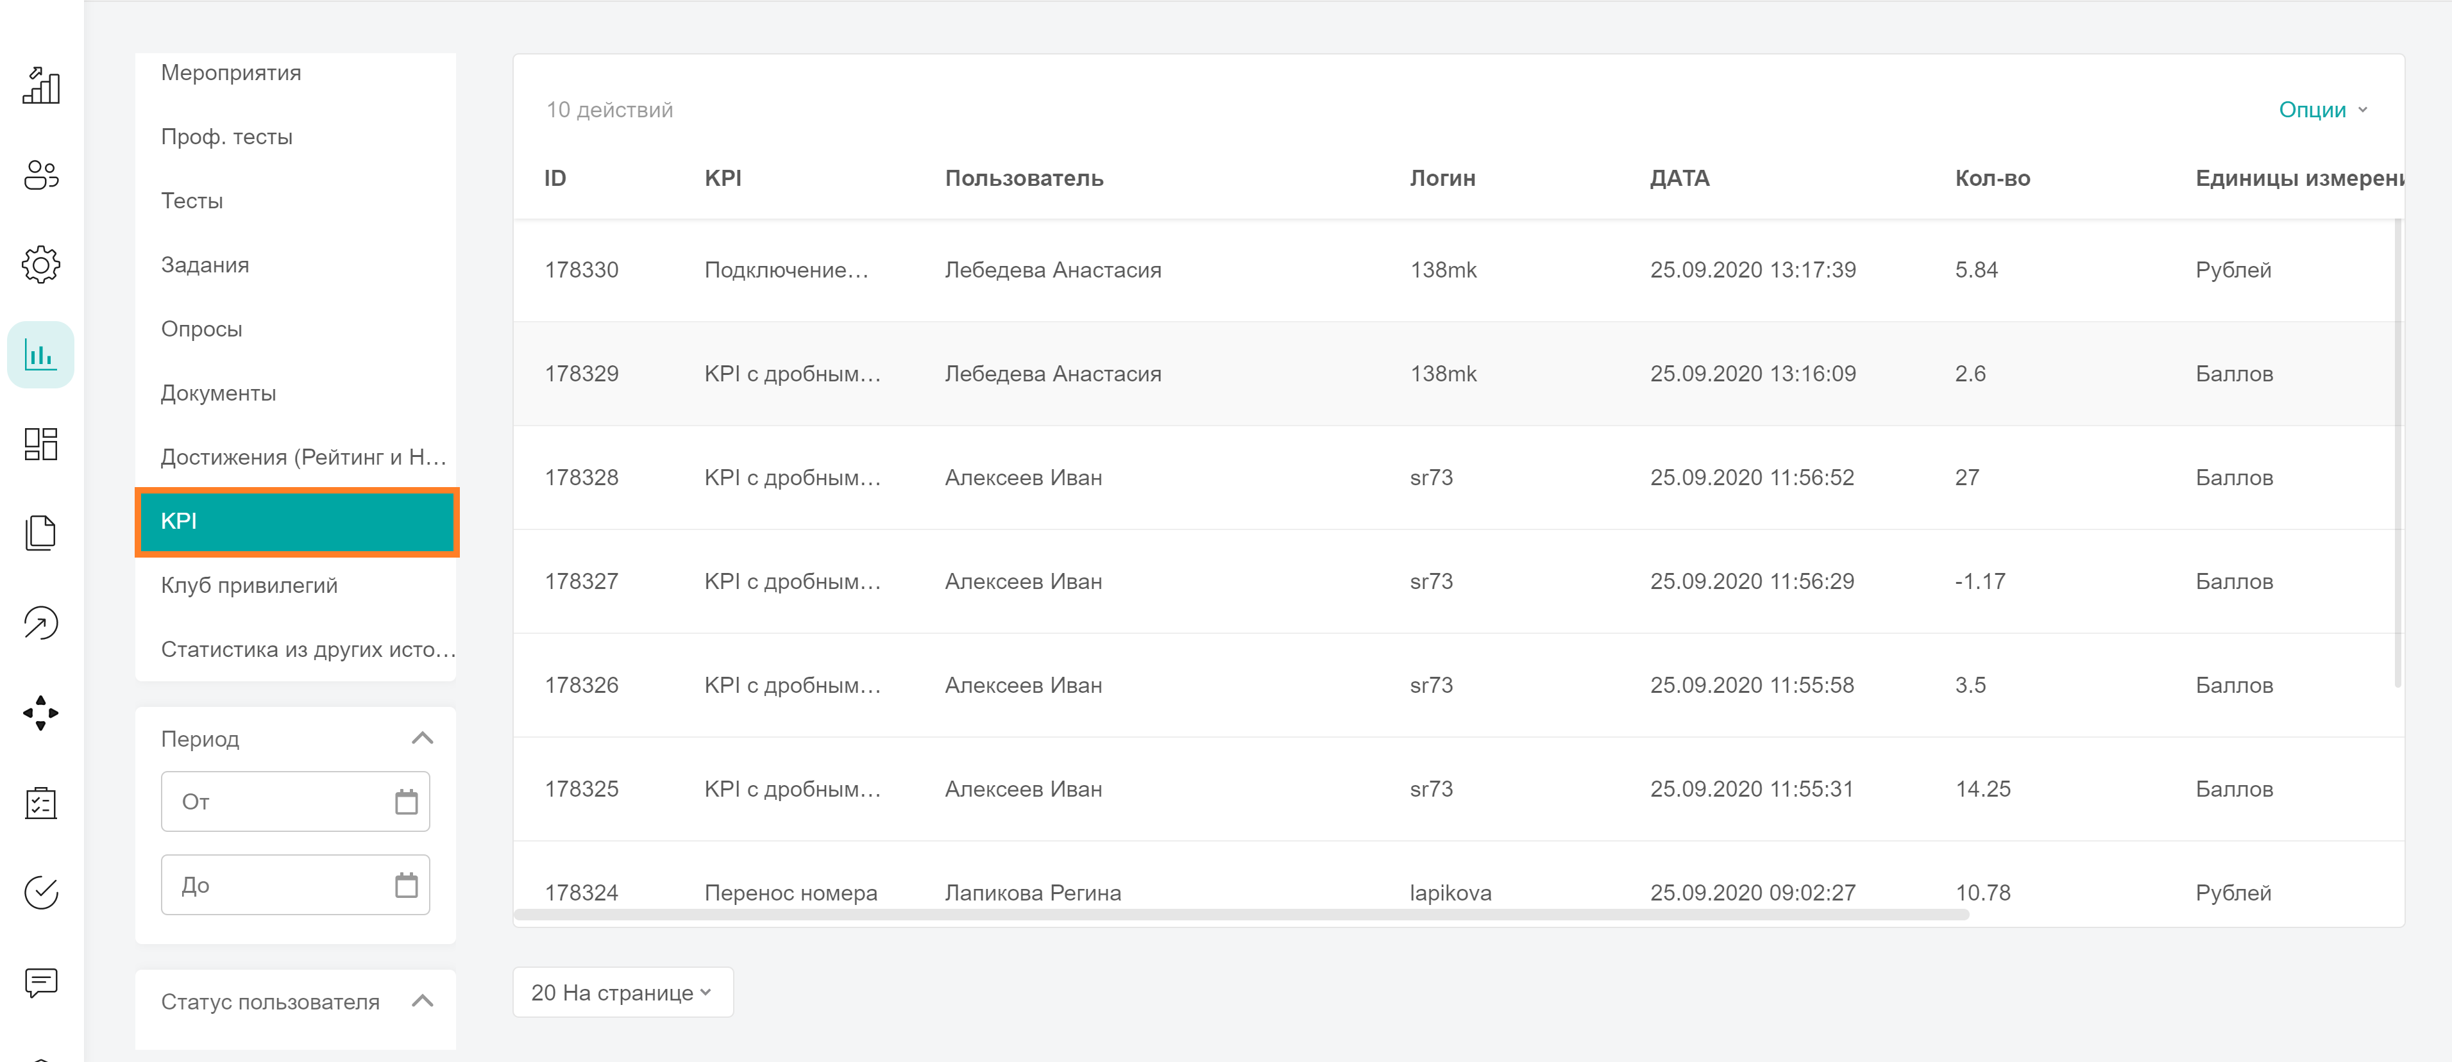The width and height of the screenshot is (2452, 1062).
Task: Select Проф. тесты menu item
Action: 226,137
